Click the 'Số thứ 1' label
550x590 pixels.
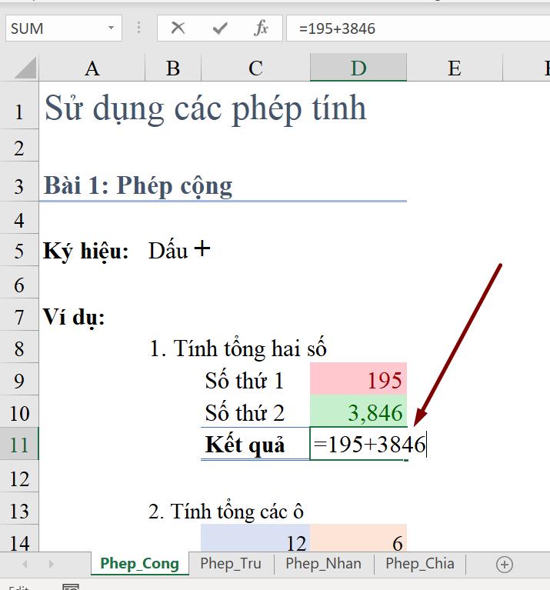tap(244, 380)
